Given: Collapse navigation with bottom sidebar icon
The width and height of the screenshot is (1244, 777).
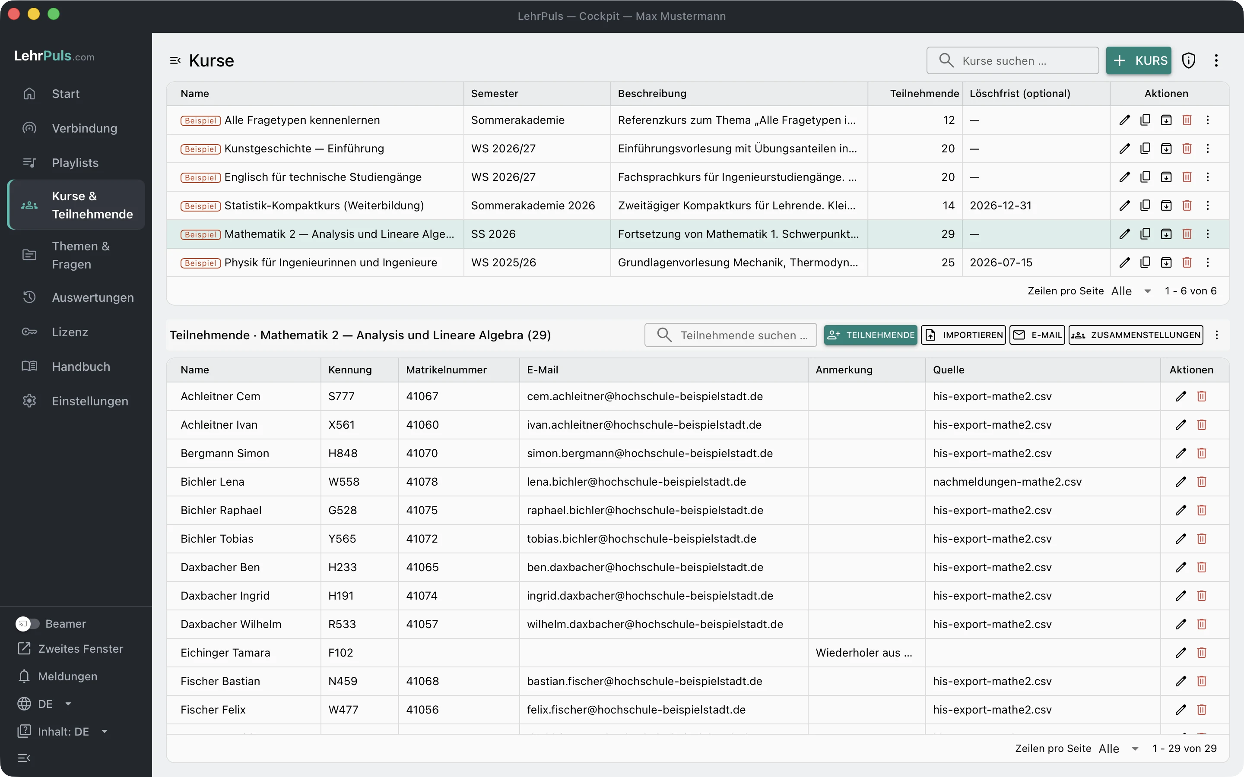Looking at the screenshot, I should click(24, 758).
